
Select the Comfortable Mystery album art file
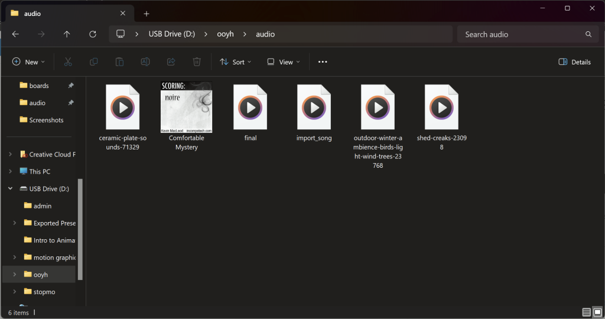point(186,116)
